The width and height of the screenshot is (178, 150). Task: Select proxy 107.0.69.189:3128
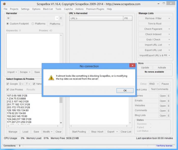[x=17, y=96]
